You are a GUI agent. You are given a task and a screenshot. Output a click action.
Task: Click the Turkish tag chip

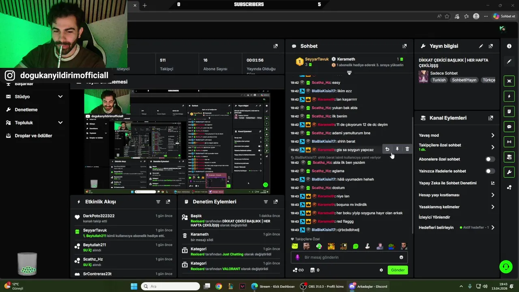tap(439, 80)
